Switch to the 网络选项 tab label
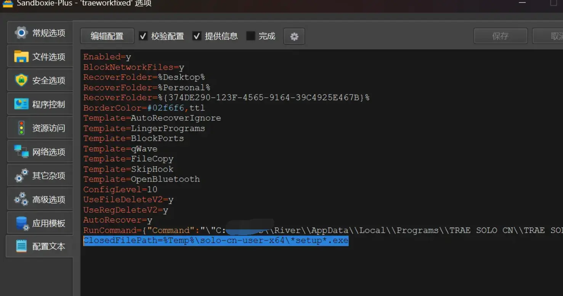 coord(49,152)
